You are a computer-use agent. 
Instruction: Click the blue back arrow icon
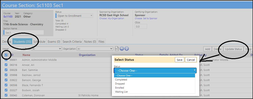click(x=122, y=49)
